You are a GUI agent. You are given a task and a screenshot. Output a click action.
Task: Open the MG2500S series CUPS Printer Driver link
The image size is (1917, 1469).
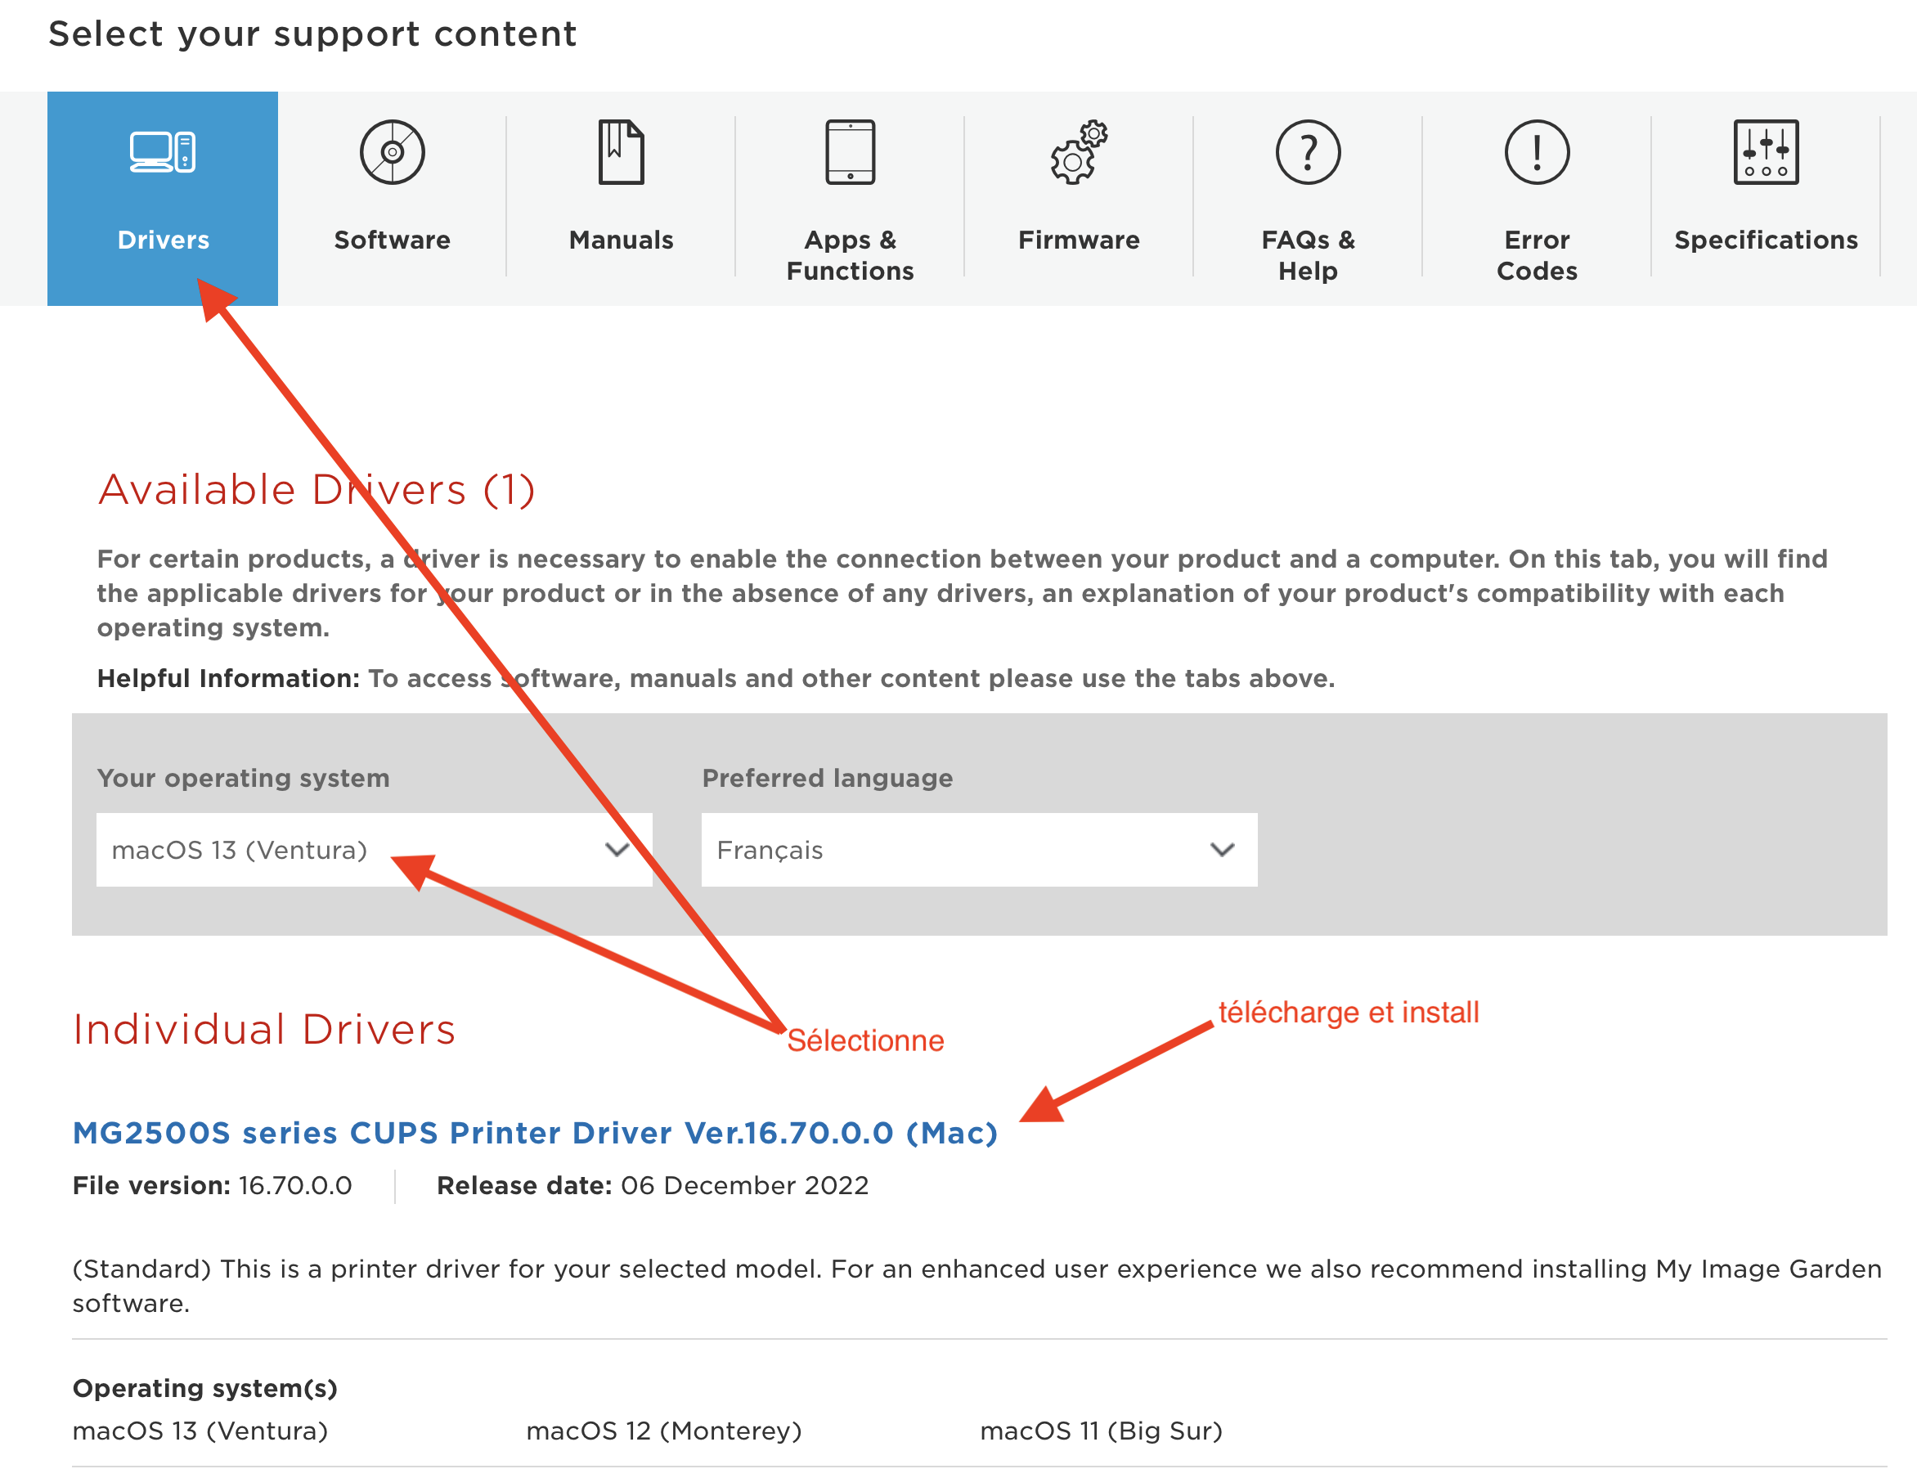(535, 1132)
